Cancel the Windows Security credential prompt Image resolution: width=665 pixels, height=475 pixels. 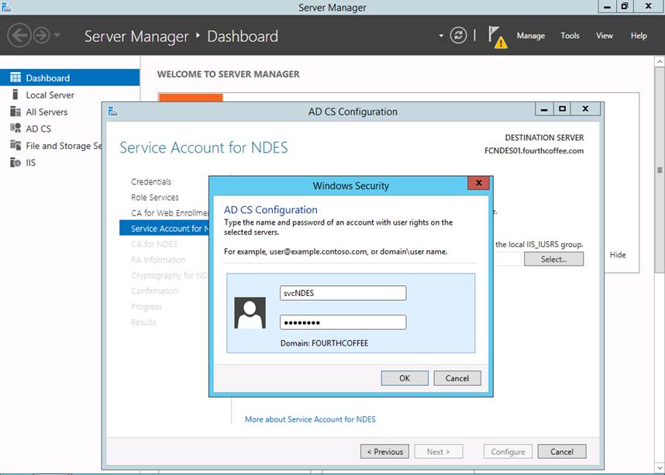457,378
